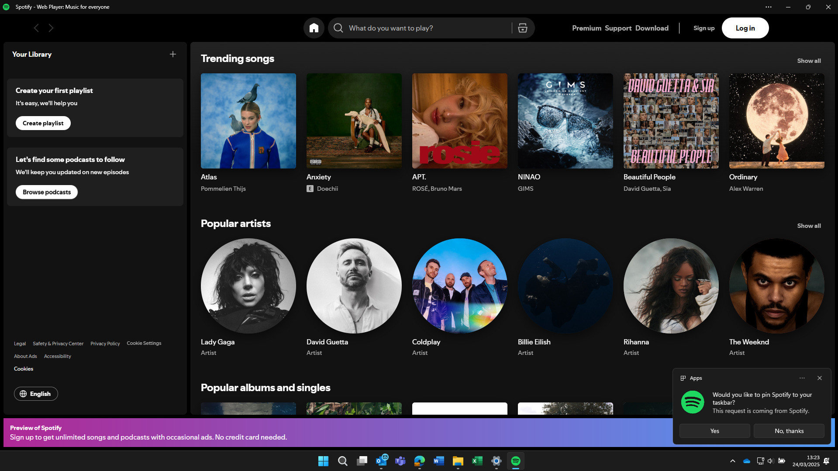This screenshot has width=838, height=471.
Task: Open the three-dot menu in title bar
Action: click(768, 7)
